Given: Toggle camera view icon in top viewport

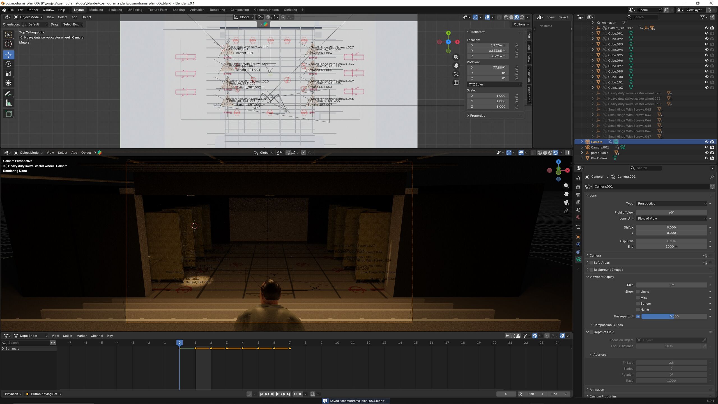Looking at the screenshot, I should [x=456, y=74].
